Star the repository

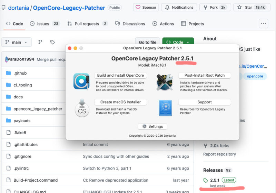[252, 7]
